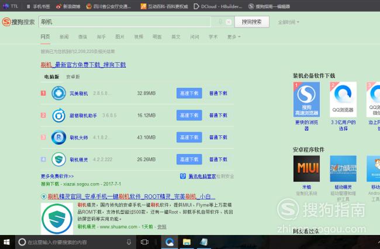Click 普通下载 for 刷机大师
The width and height of the screenshot is (380, 249).
[x=218, y=137]
